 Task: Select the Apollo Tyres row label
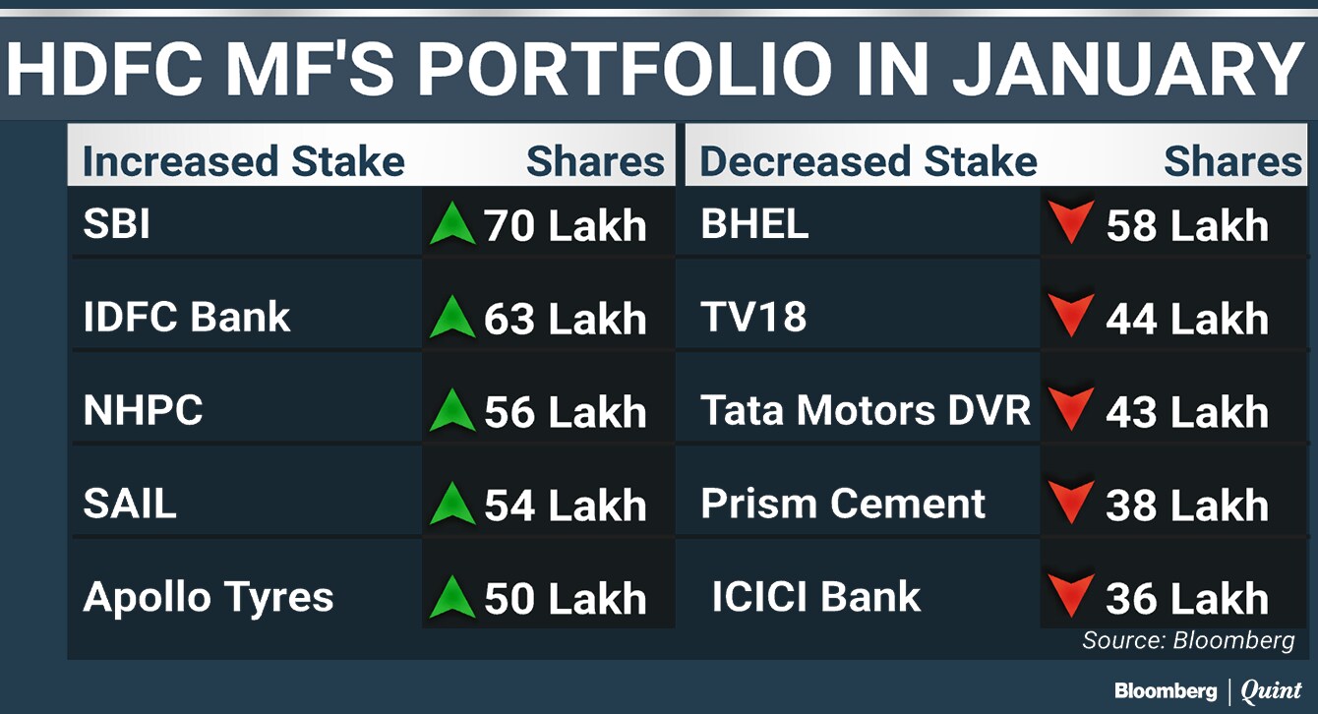[x=209, y=597]
